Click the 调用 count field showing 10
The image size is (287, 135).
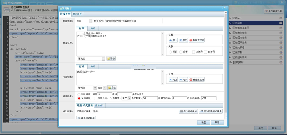(104, 94)
